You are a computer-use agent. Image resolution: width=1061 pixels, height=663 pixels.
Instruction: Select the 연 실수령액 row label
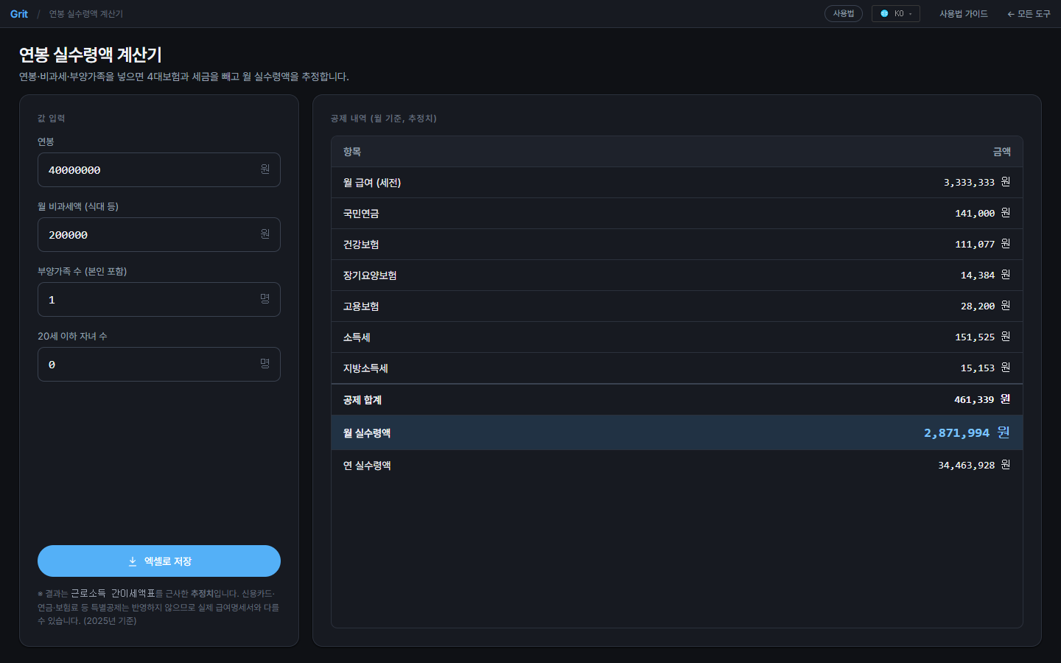click(x=367, y=466)
